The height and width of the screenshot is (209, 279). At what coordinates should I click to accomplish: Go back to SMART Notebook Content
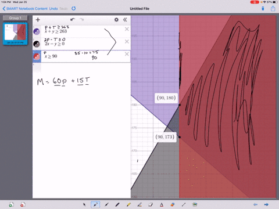(x=25, y=9)
